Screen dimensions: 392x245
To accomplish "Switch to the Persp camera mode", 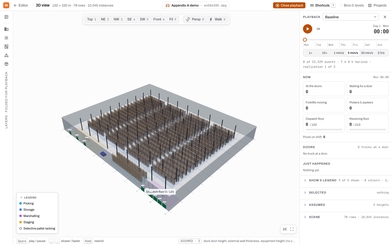I will [195, 19].
